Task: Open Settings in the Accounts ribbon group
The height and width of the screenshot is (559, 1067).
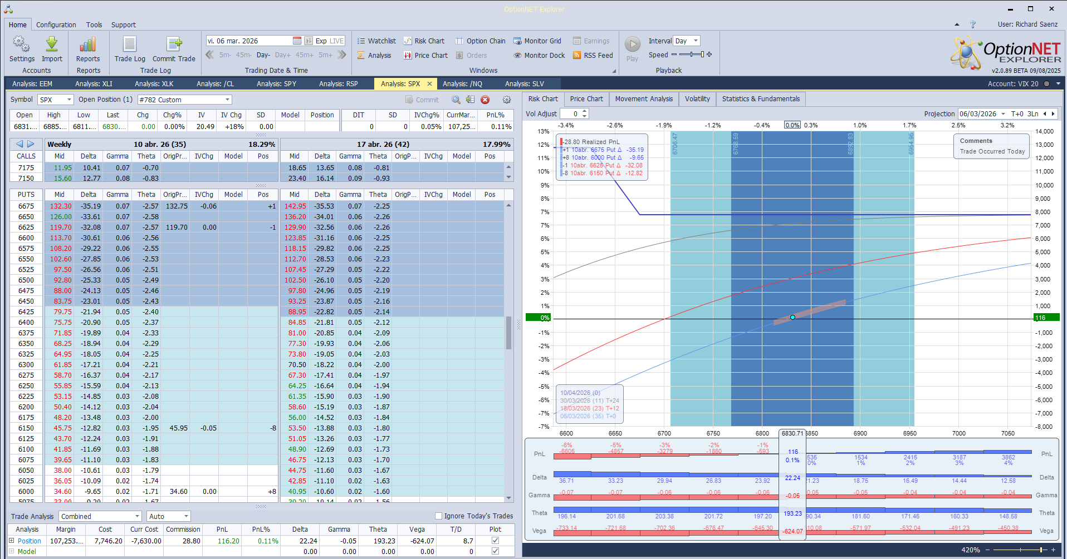Action: 22,49
